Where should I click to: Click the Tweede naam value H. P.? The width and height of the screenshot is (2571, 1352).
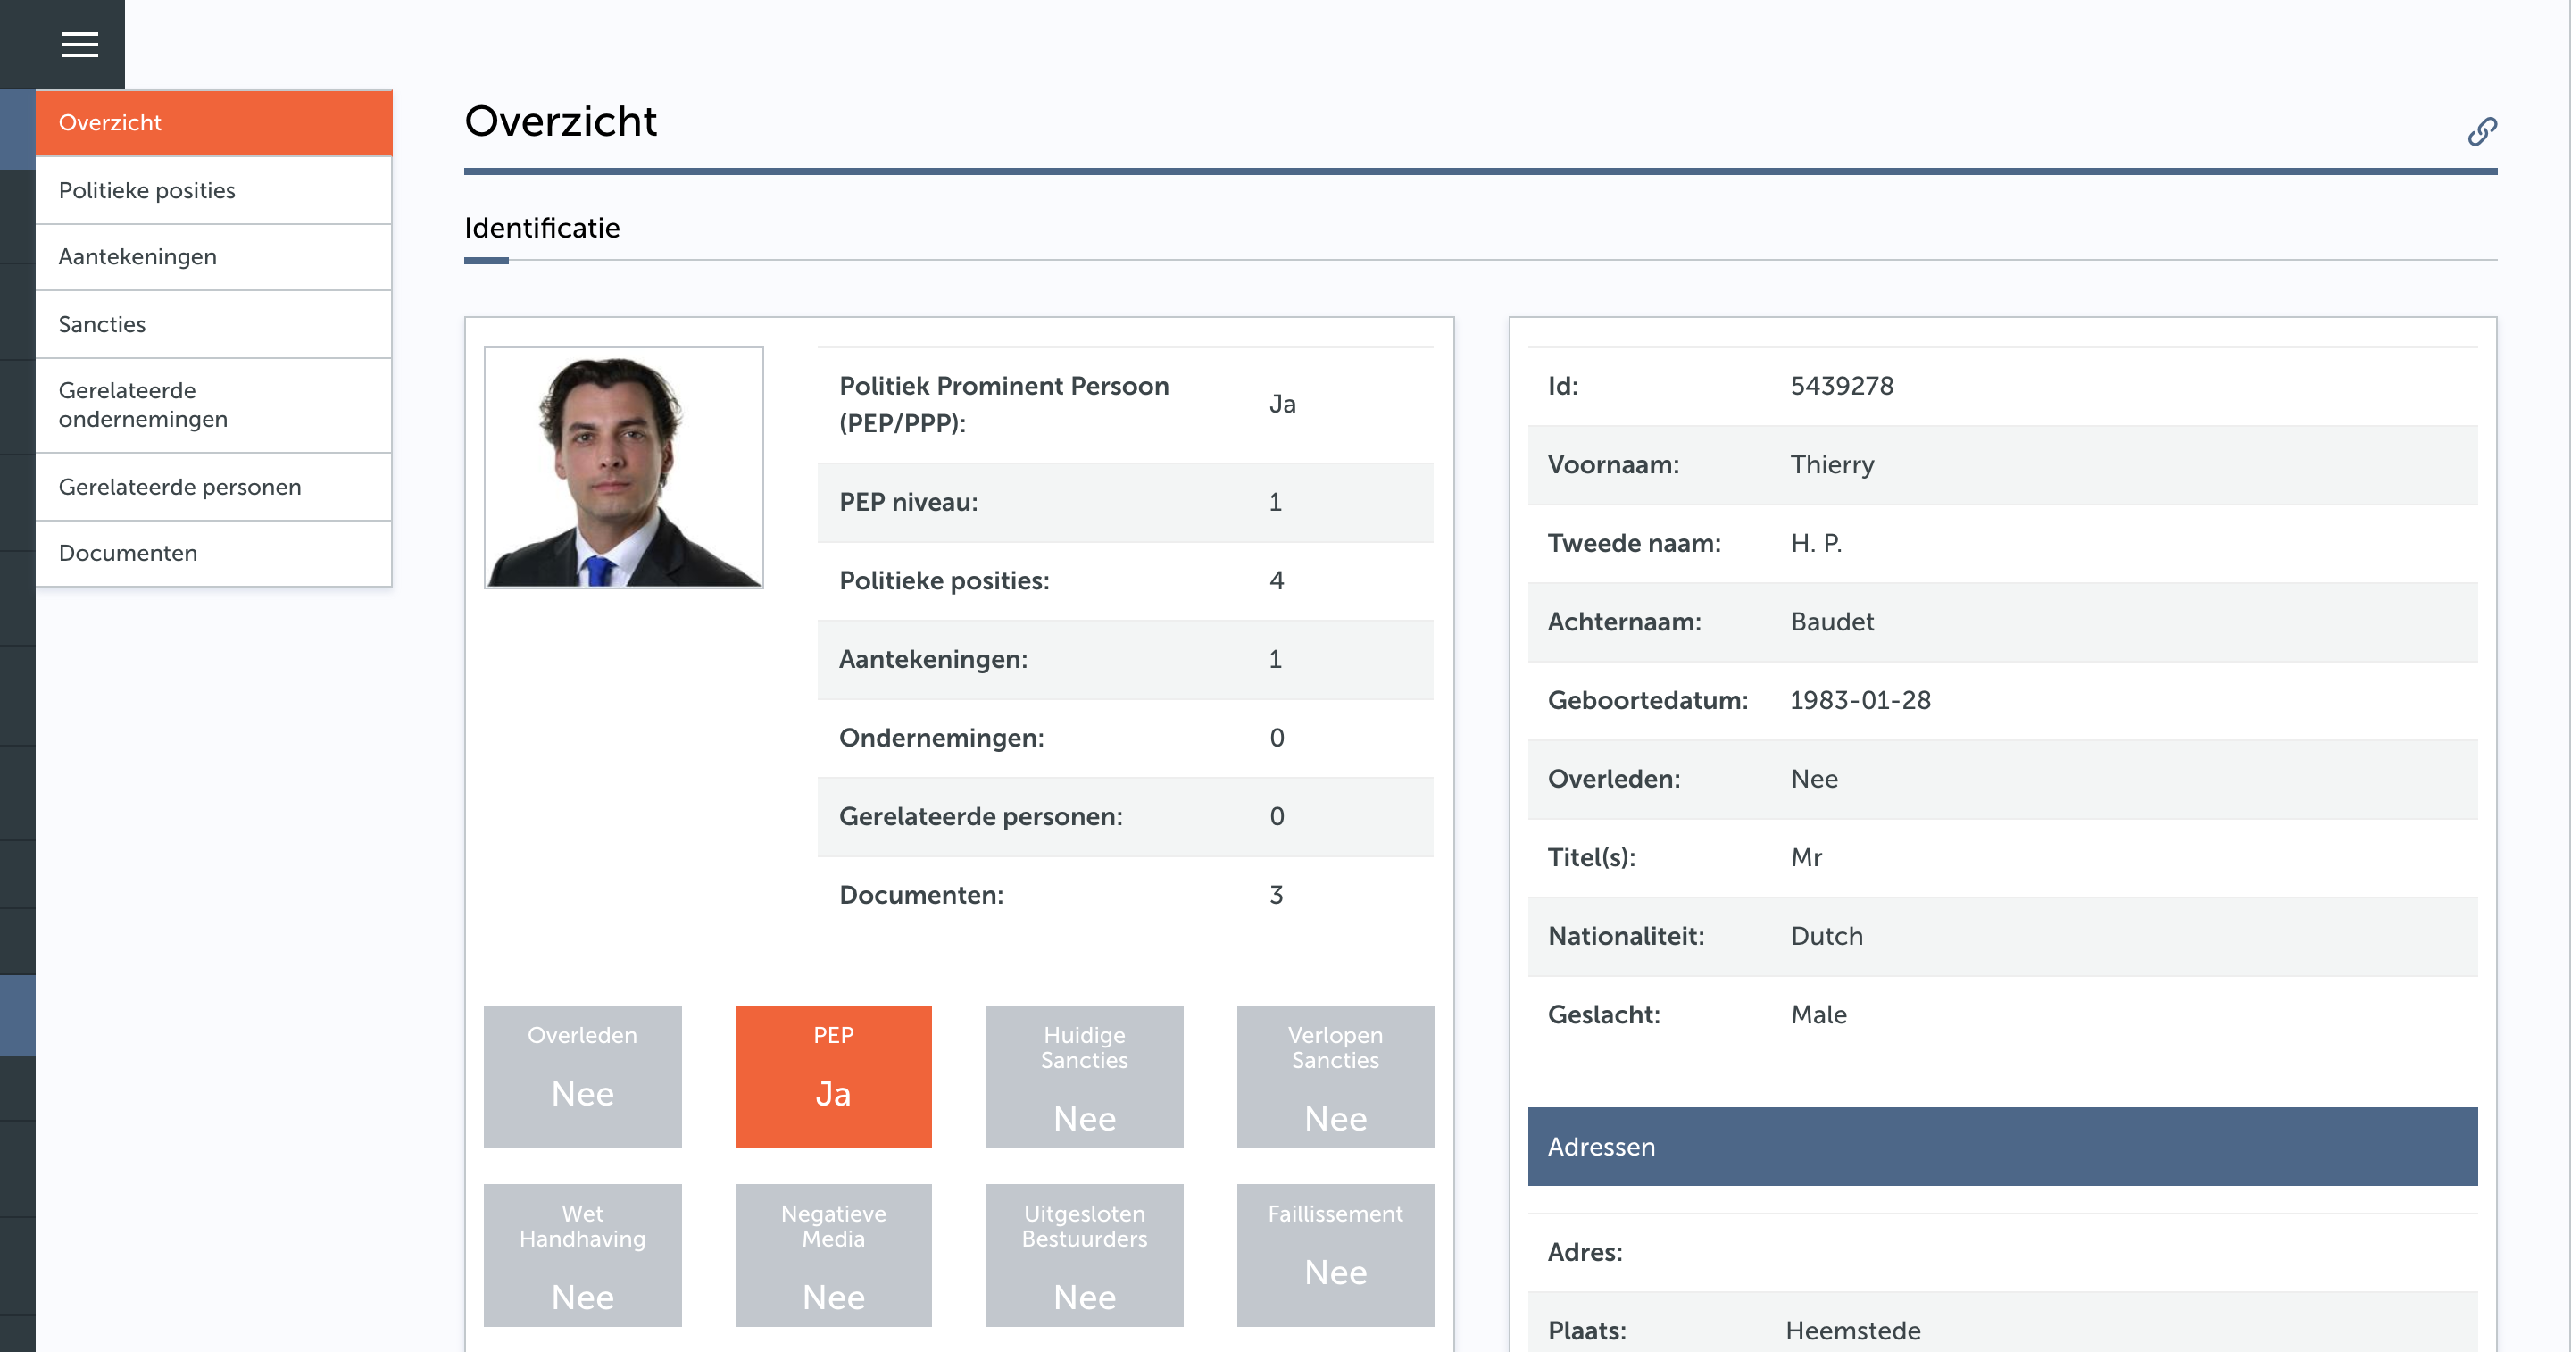pos(1816,543)
